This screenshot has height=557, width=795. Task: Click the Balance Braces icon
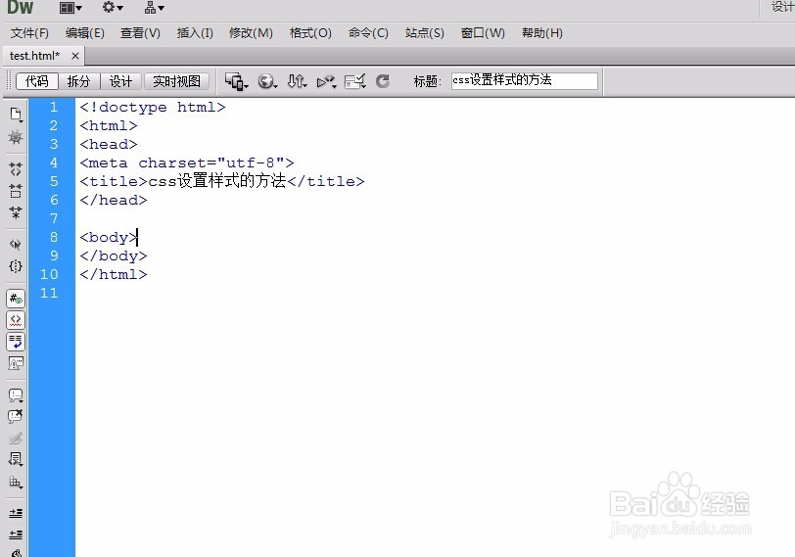tap(16, 266)
